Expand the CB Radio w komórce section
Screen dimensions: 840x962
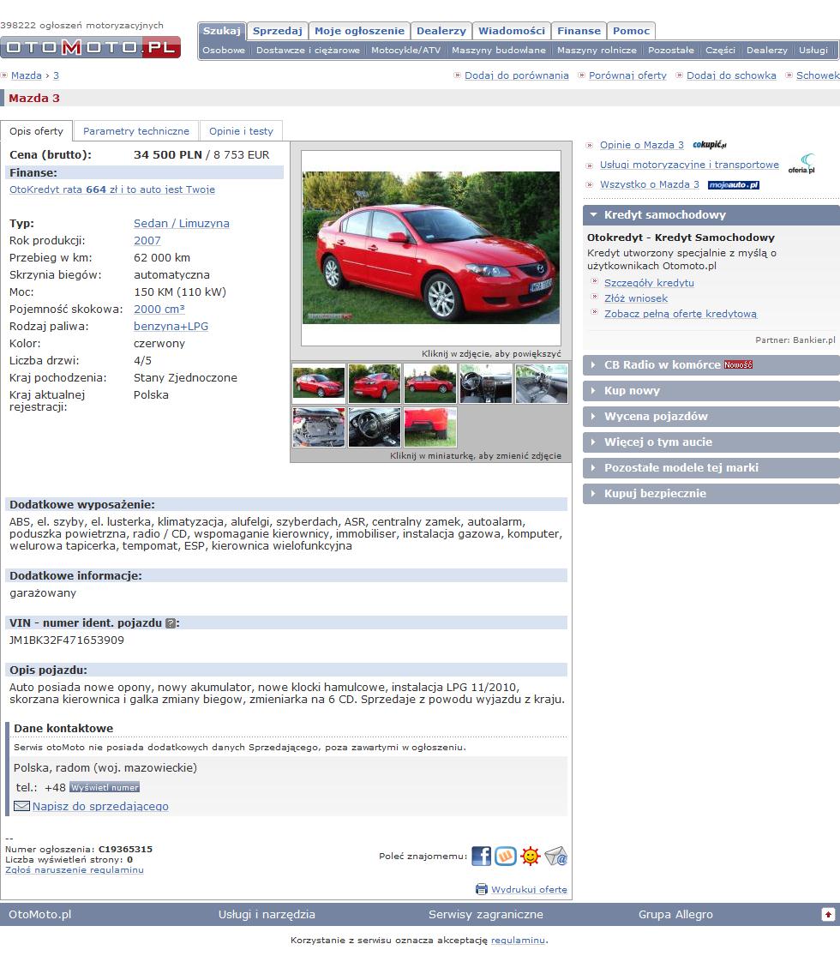[711, 364]
